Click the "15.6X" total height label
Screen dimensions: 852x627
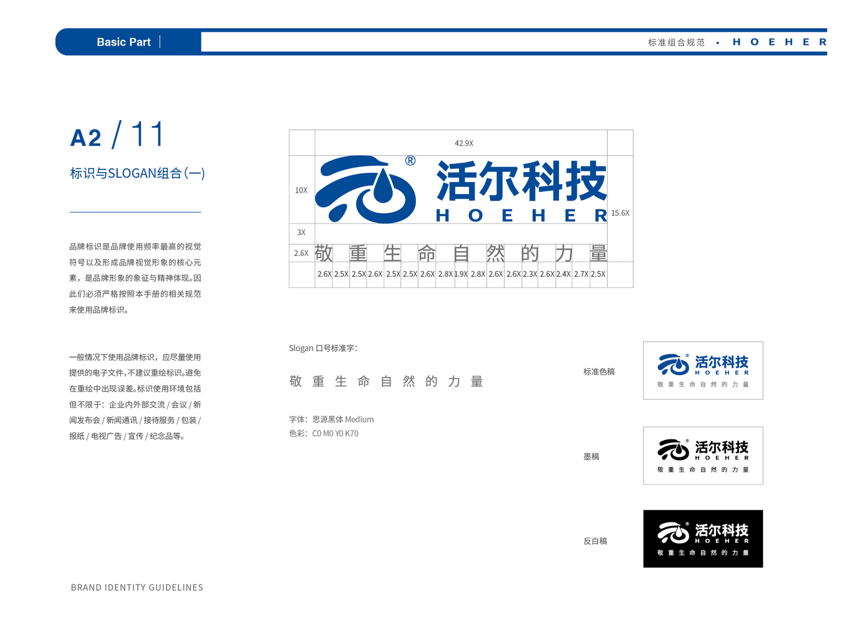pyautogui.click(x=620, y=213)
